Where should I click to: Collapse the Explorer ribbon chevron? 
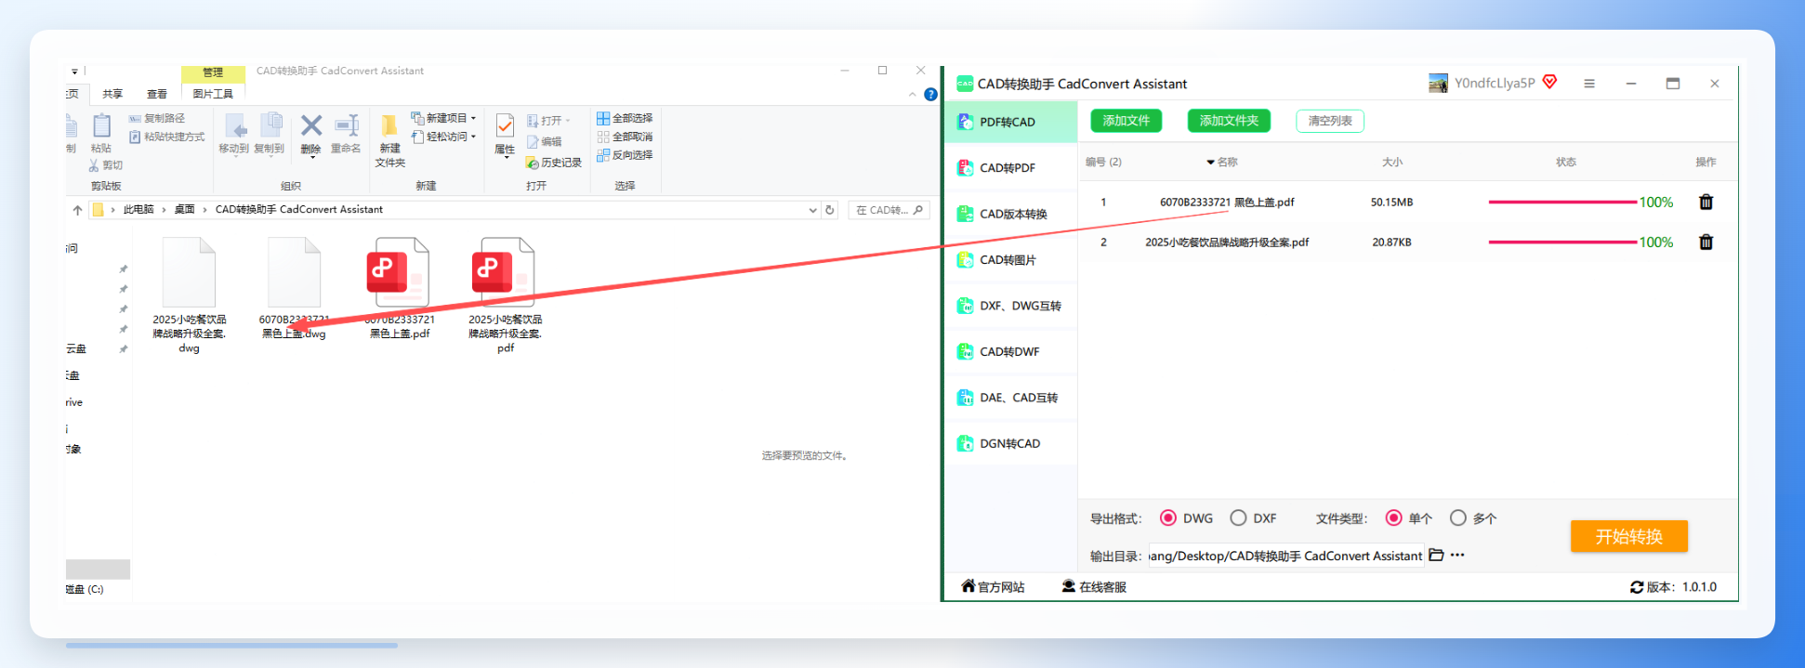tap(912, 94)
